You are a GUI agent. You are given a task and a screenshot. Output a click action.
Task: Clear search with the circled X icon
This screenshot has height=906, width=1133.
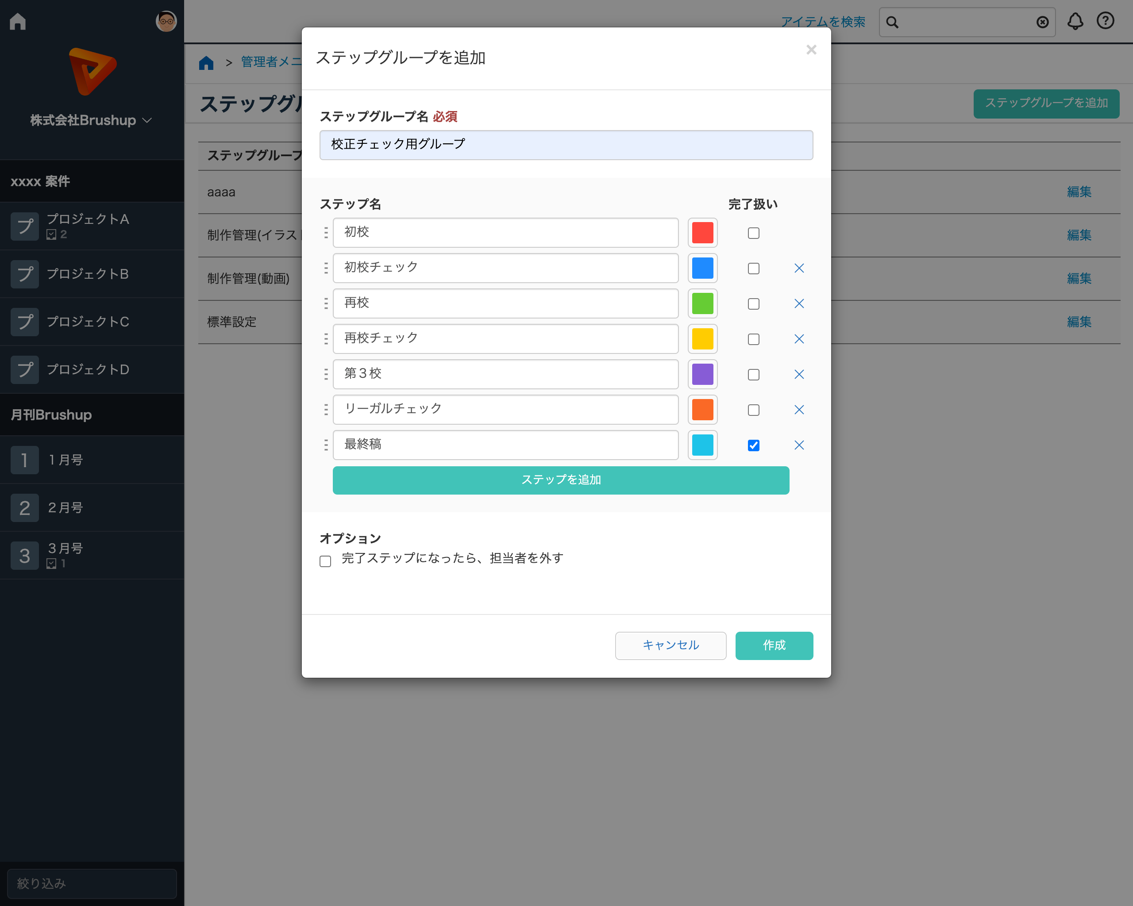tap(1042, 22)
